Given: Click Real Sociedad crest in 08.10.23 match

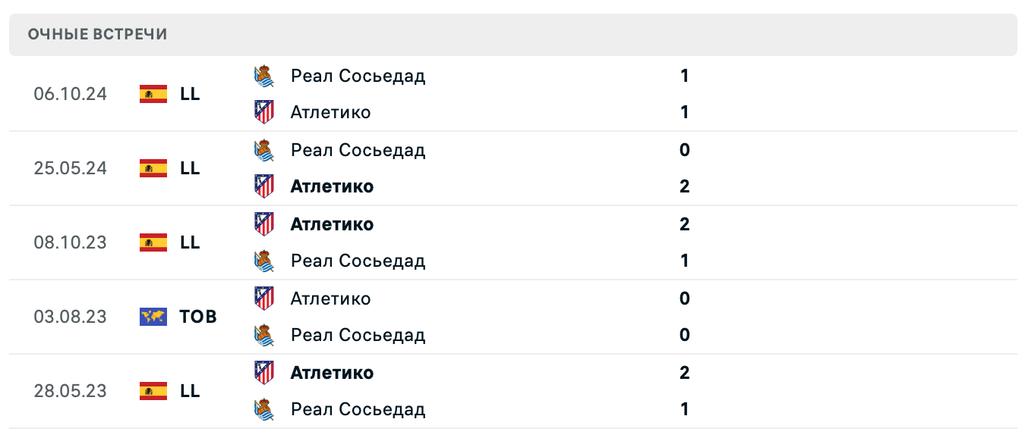Looking at the screenshot, I should pos(263,261).
